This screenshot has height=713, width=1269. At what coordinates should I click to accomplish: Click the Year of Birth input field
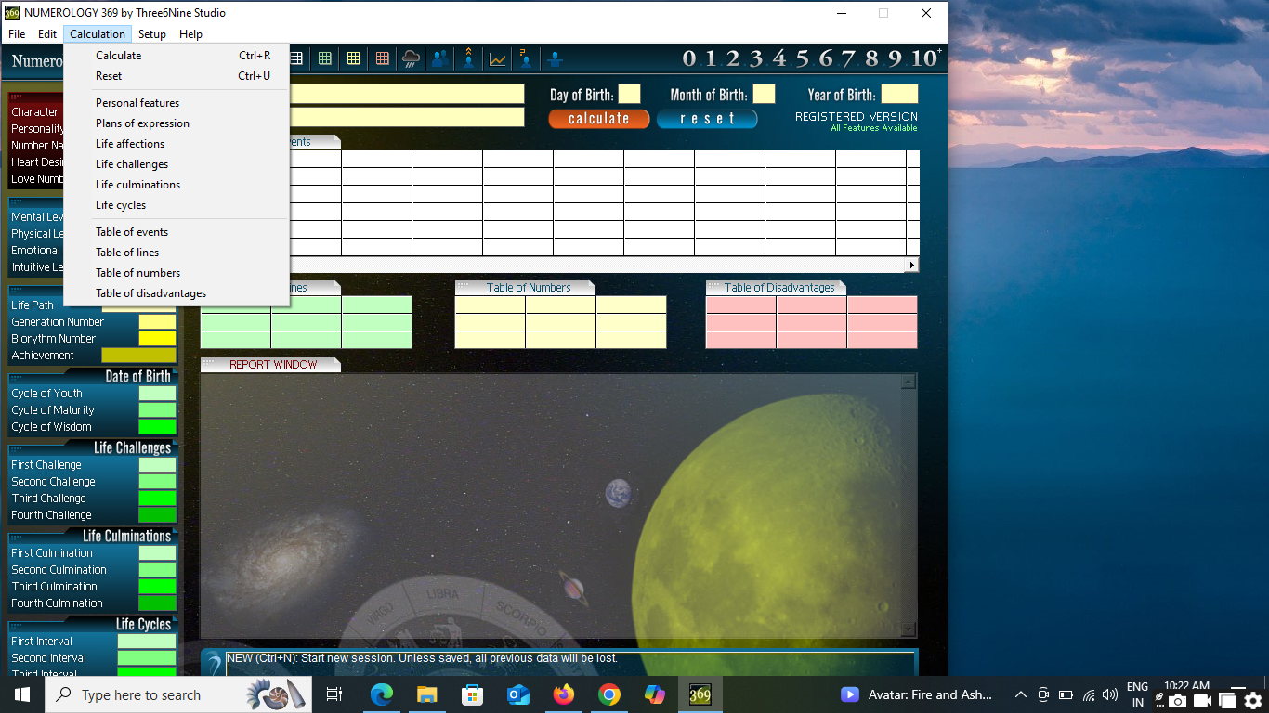tap(898, 95)
